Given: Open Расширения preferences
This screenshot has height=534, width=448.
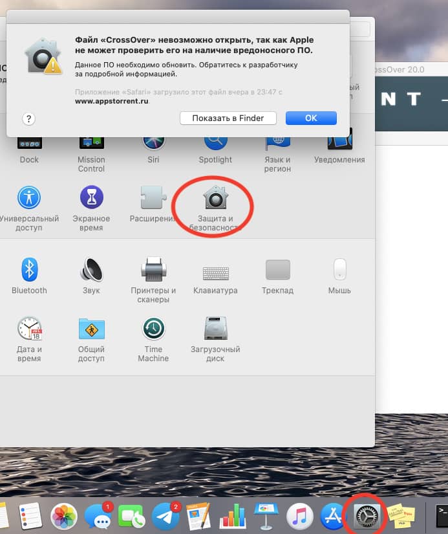Looking at the screenshot, I should tap(153, 204).
